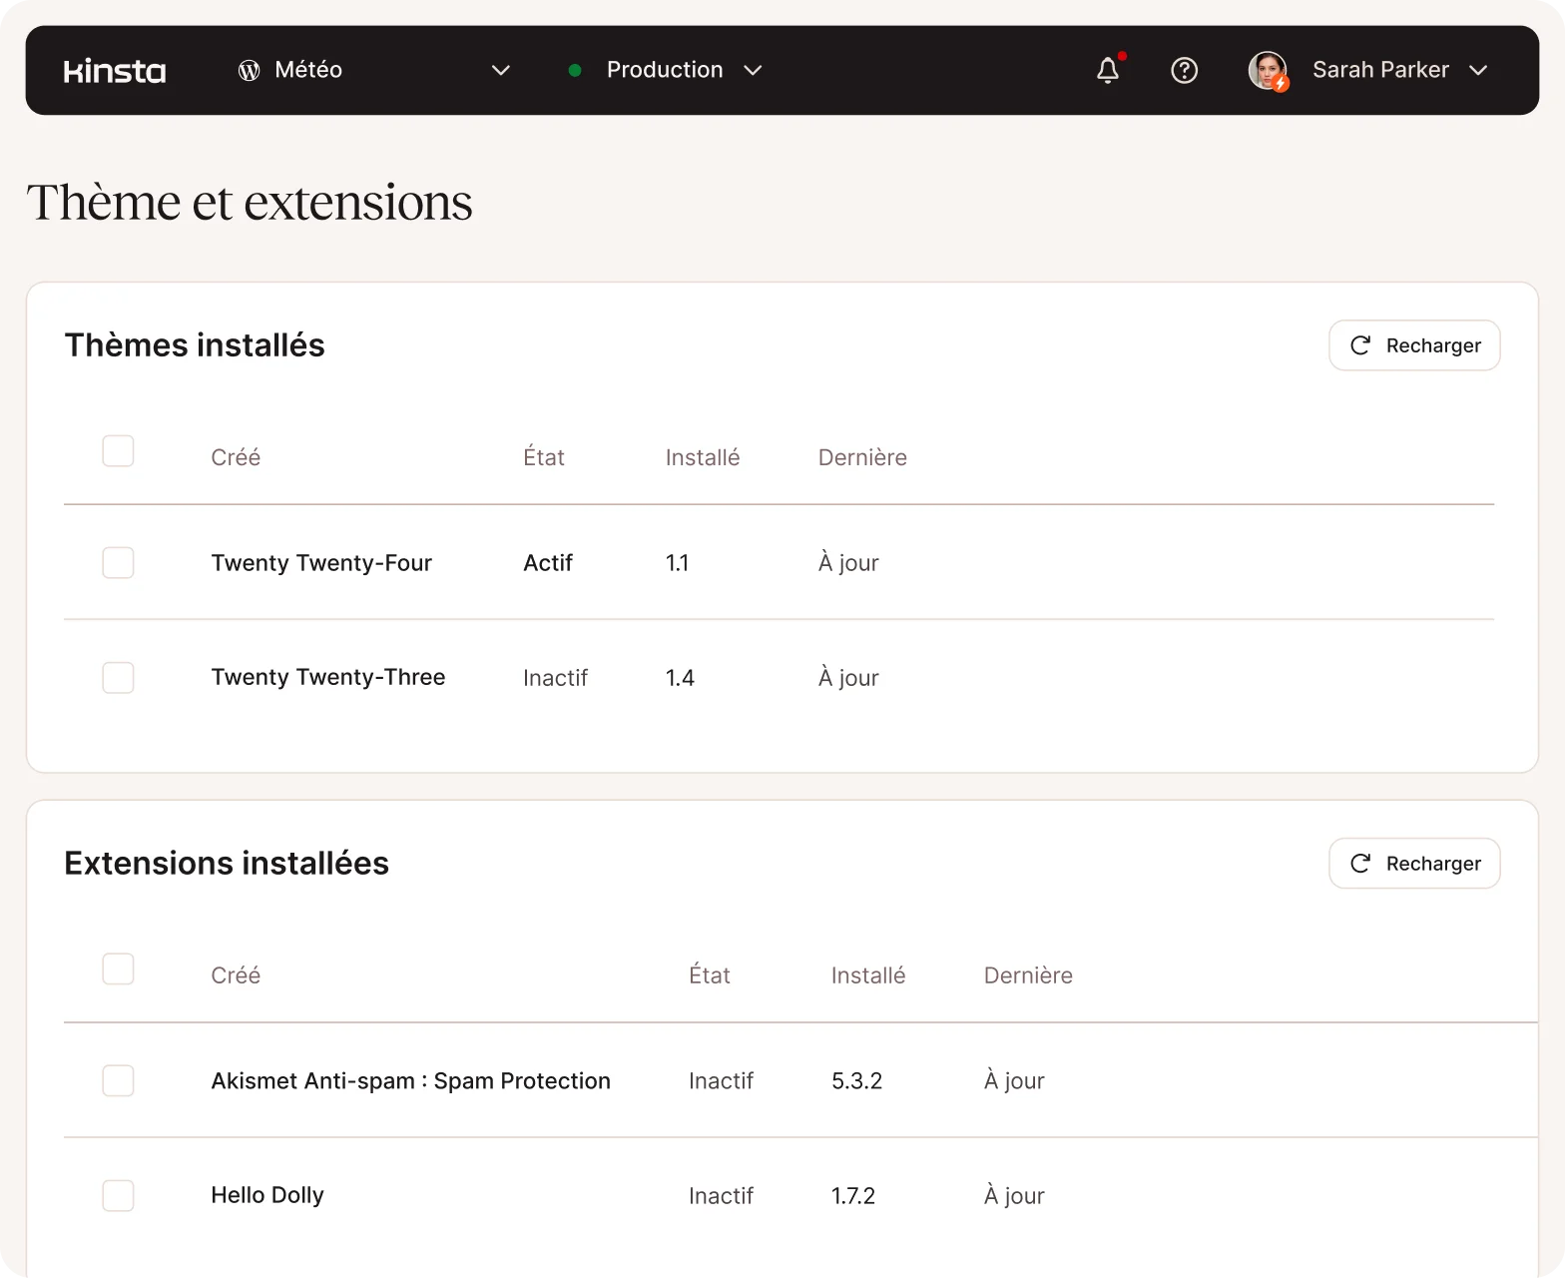Screen dimensions: 1565x1278
Task: Click the Créé column header in themes
Action: click(x=236, y=457)
